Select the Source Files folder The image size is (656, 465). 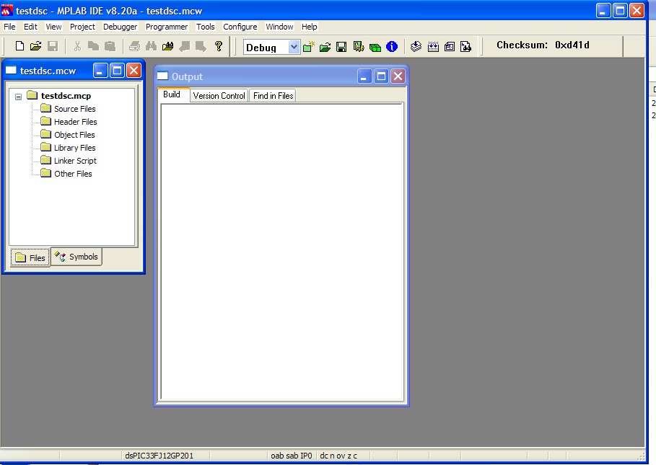click(74, 109)
